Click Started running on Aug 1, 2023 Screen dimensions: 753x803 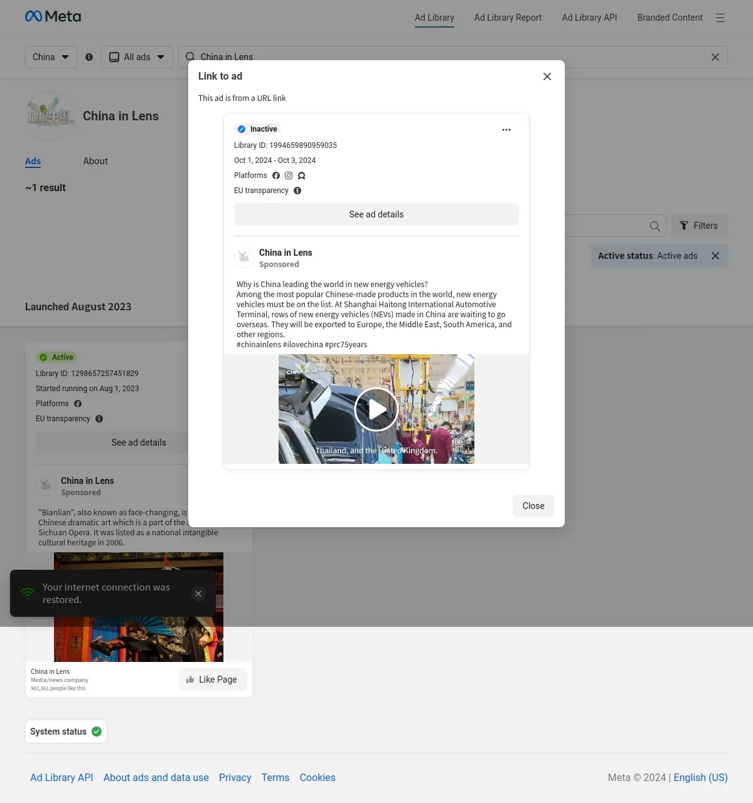click(87, 389)
